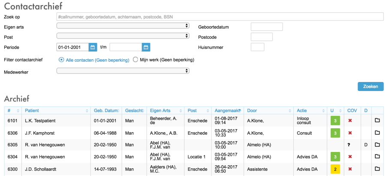The height and width of the screenshot is (176, 386).
Task: Click green urgency 3 badge for row 6101
Action: click(x=335, y=121)
